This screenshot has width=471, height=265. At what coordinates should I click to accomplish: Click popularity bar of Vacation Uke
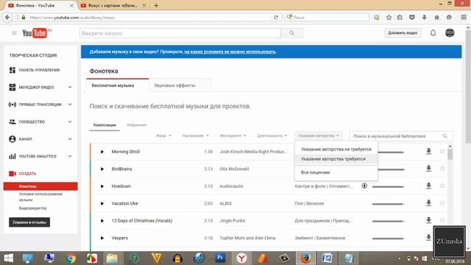(388, 204)
